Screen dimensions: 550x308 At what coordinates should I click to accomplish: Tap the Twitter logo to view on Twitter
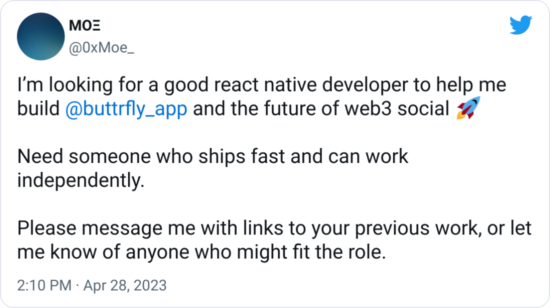click(x=522, y=24)
